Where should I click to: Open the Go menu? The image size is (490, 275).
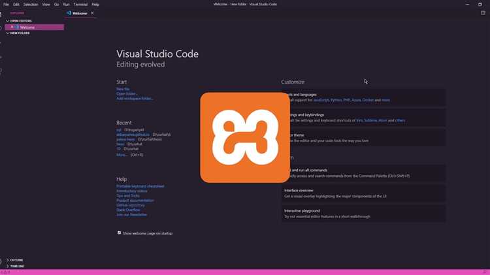point(57,5)
